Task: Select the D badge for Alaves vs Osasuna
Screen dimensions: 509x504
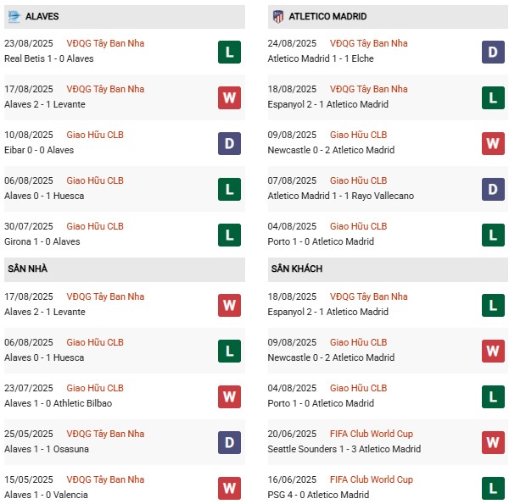Action: (x=229, y=442)
